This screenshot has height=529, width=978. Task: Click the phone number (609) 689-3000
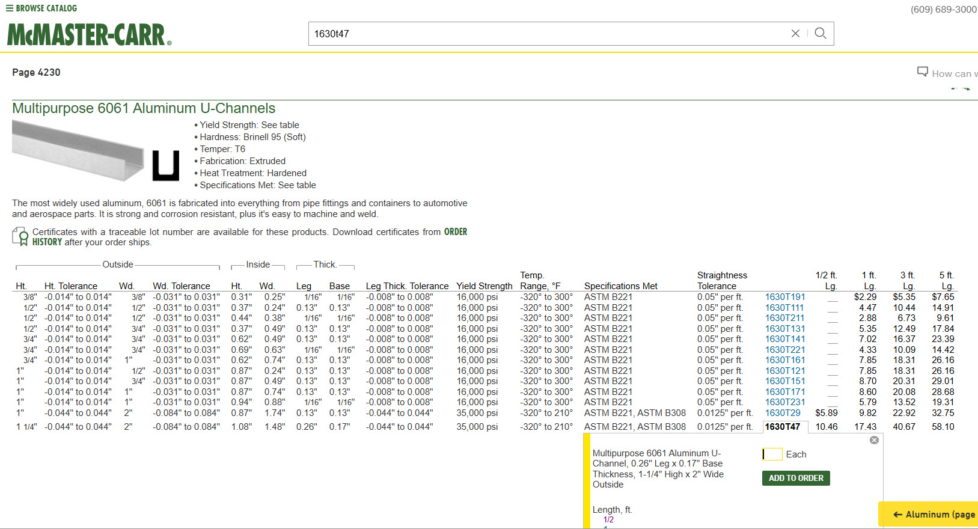tap(944, 10)
